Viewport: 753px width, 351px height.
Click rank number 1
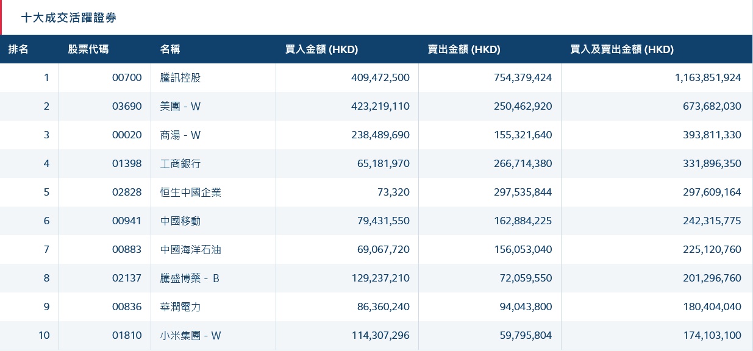[47, 77]
